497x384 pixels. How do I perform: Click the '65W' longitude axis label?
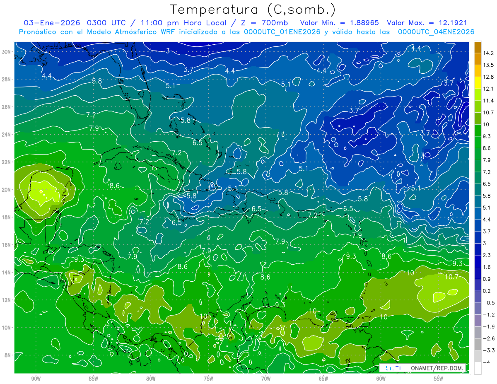(x=323, y=379)
